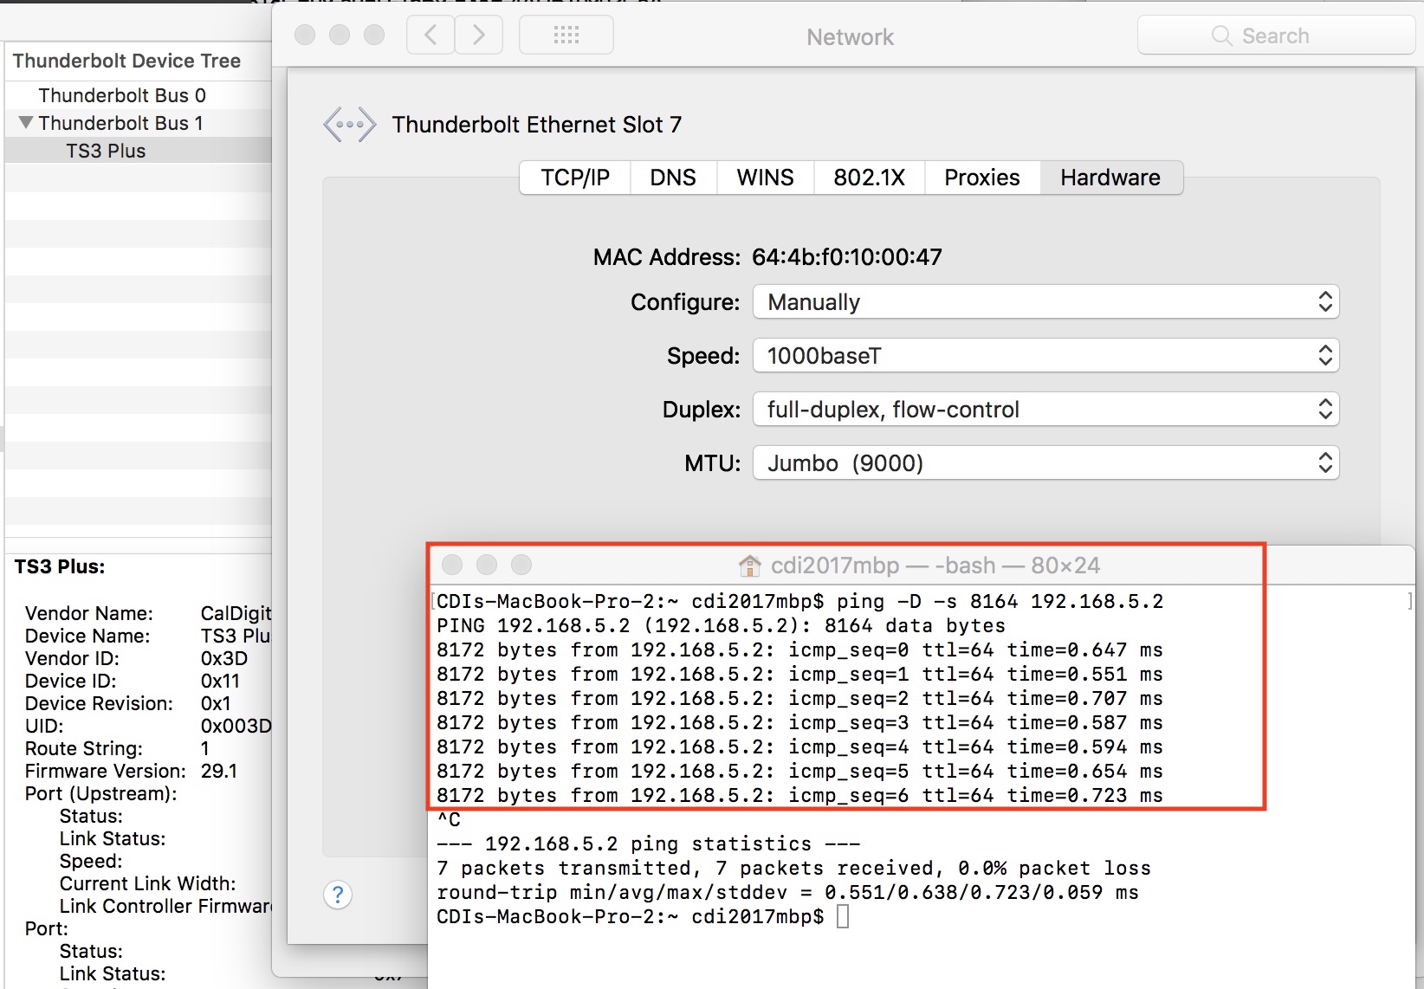Open the Speed dropdown showing 1000baseT
Screen dimensions: 1424x989
coord(1046,356)
